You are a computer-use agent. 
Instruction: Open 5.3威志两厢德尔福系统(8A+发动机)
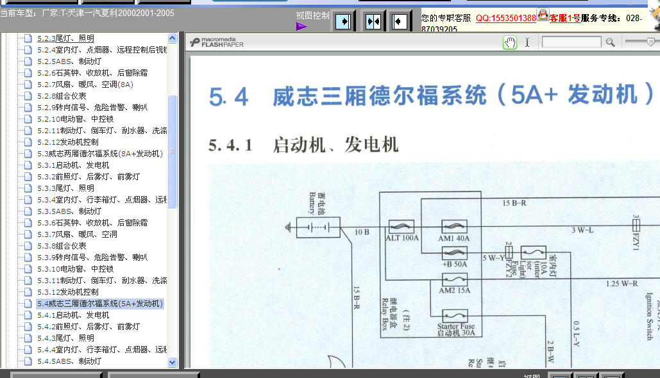pos(100,154)
